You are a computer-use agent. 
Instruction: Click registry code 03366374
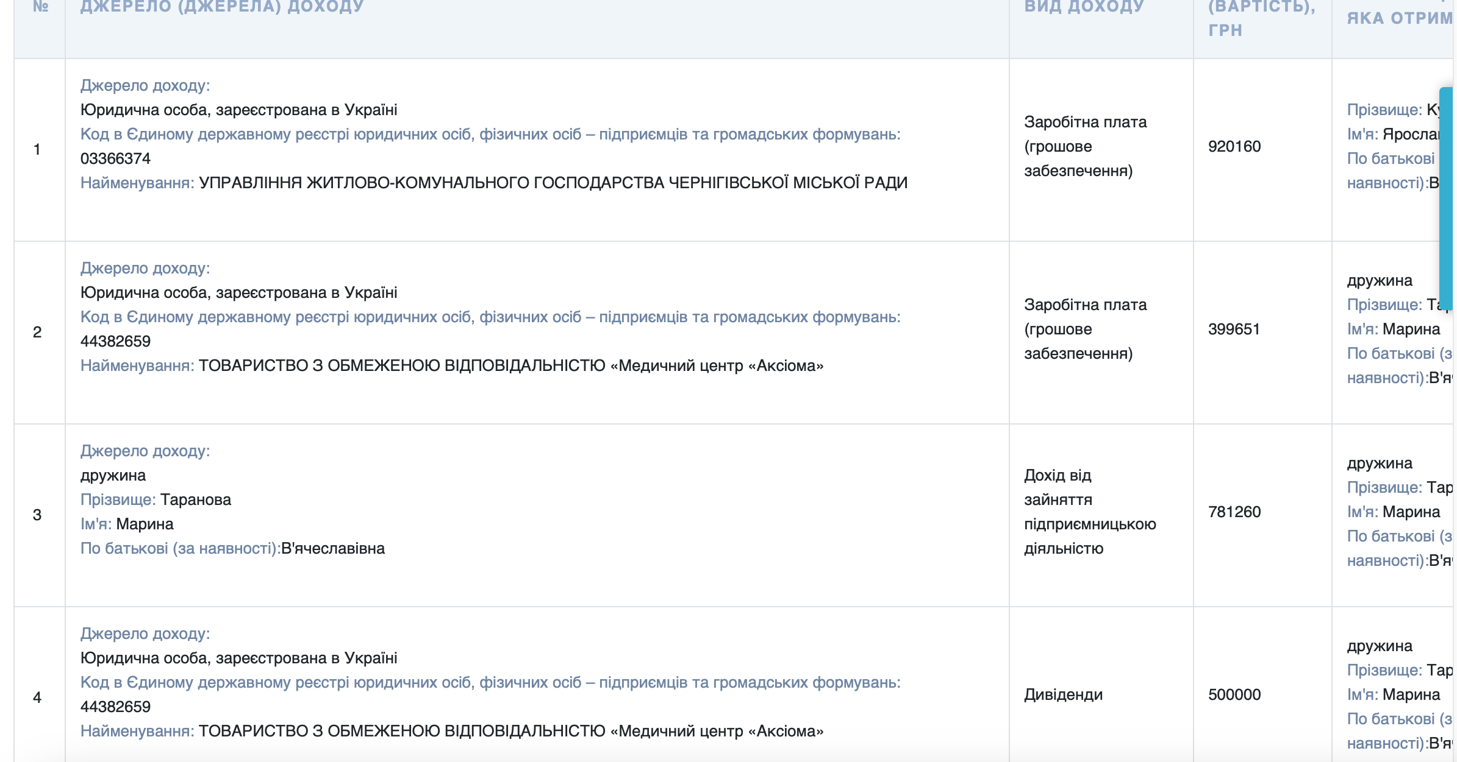tap(115, 159)
